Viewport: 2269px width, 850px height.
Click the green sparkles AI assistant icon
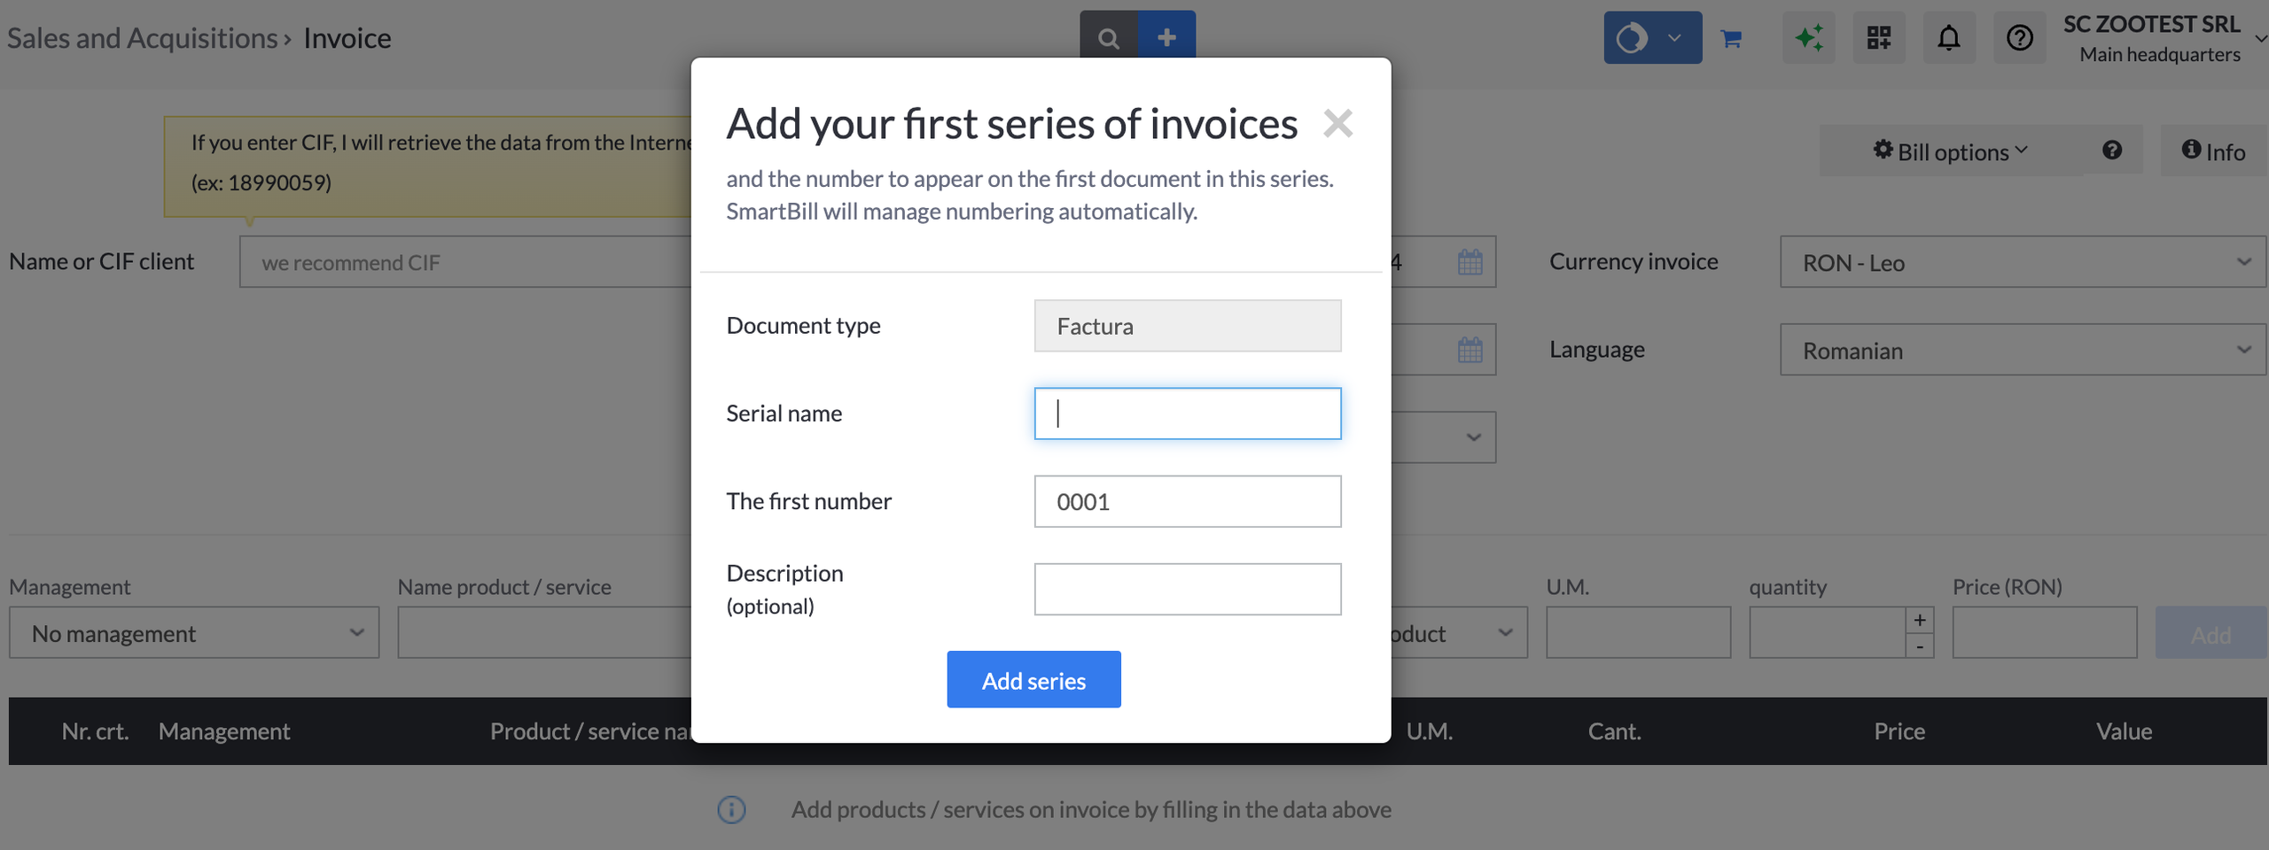1809,37
